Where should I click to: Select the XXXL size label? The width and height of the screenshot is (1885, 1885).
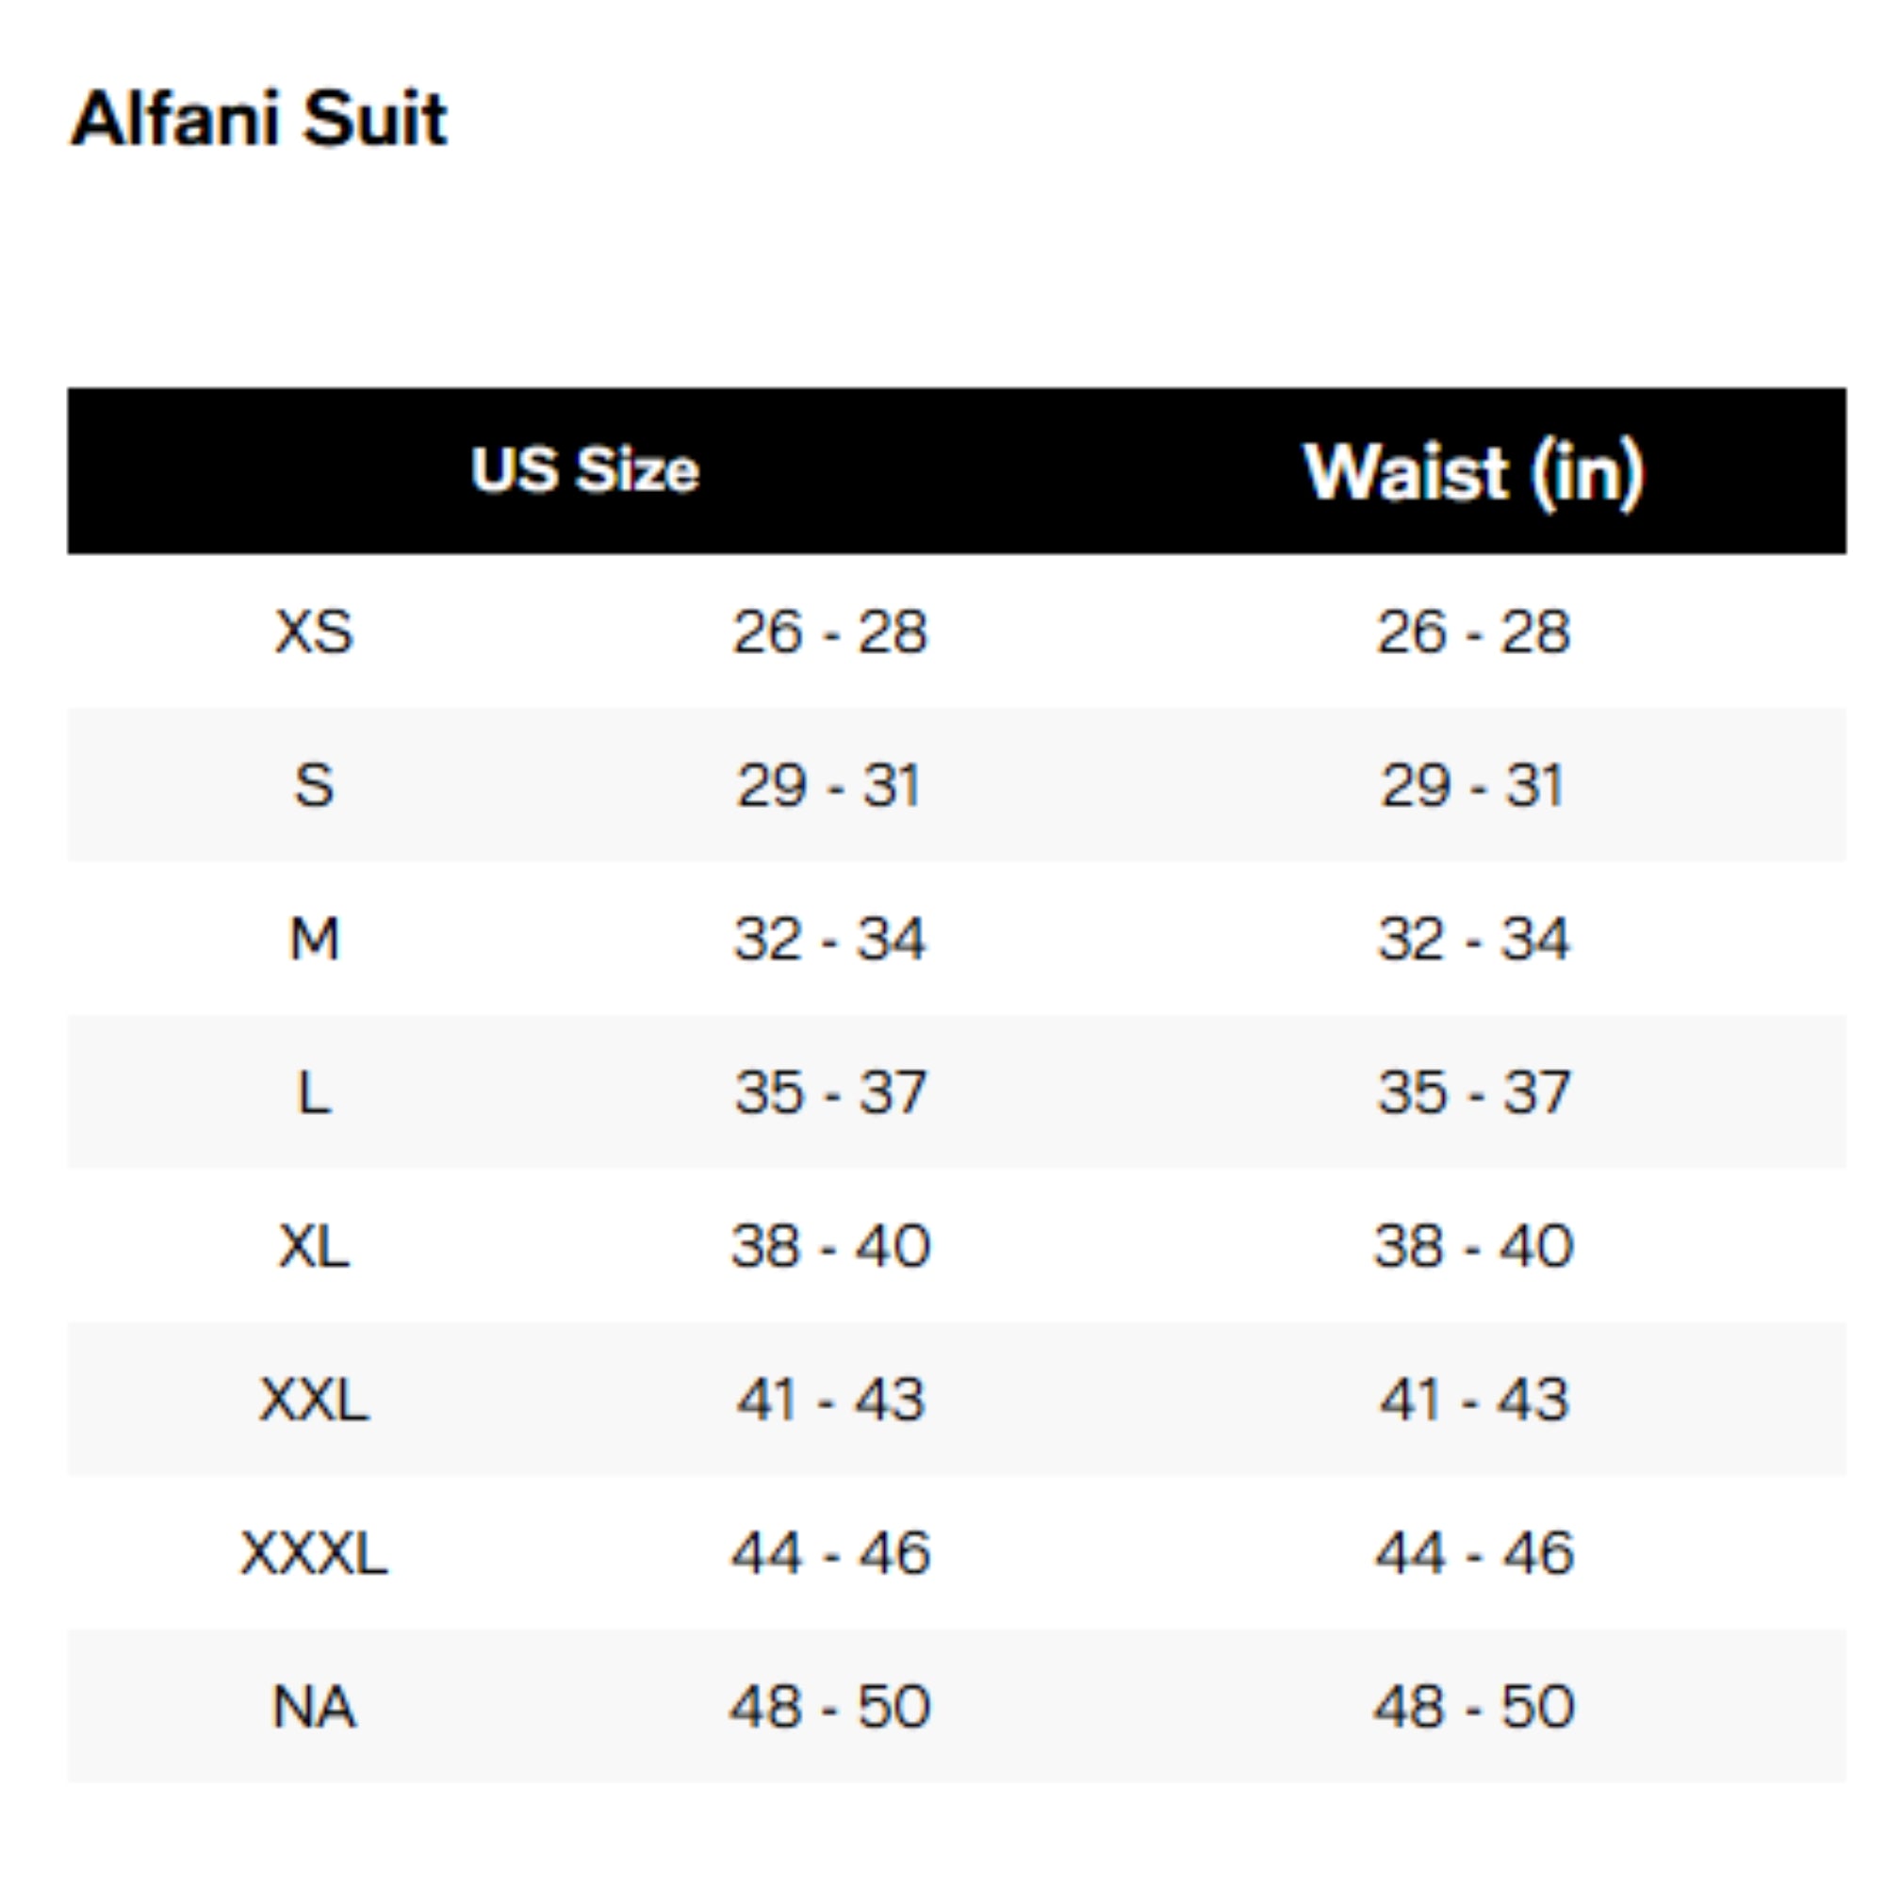pos(314,1552)
